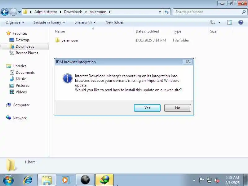Click the folder icon in address bar
This screenshot has height=186, width=248.
(x=25, y=12)
